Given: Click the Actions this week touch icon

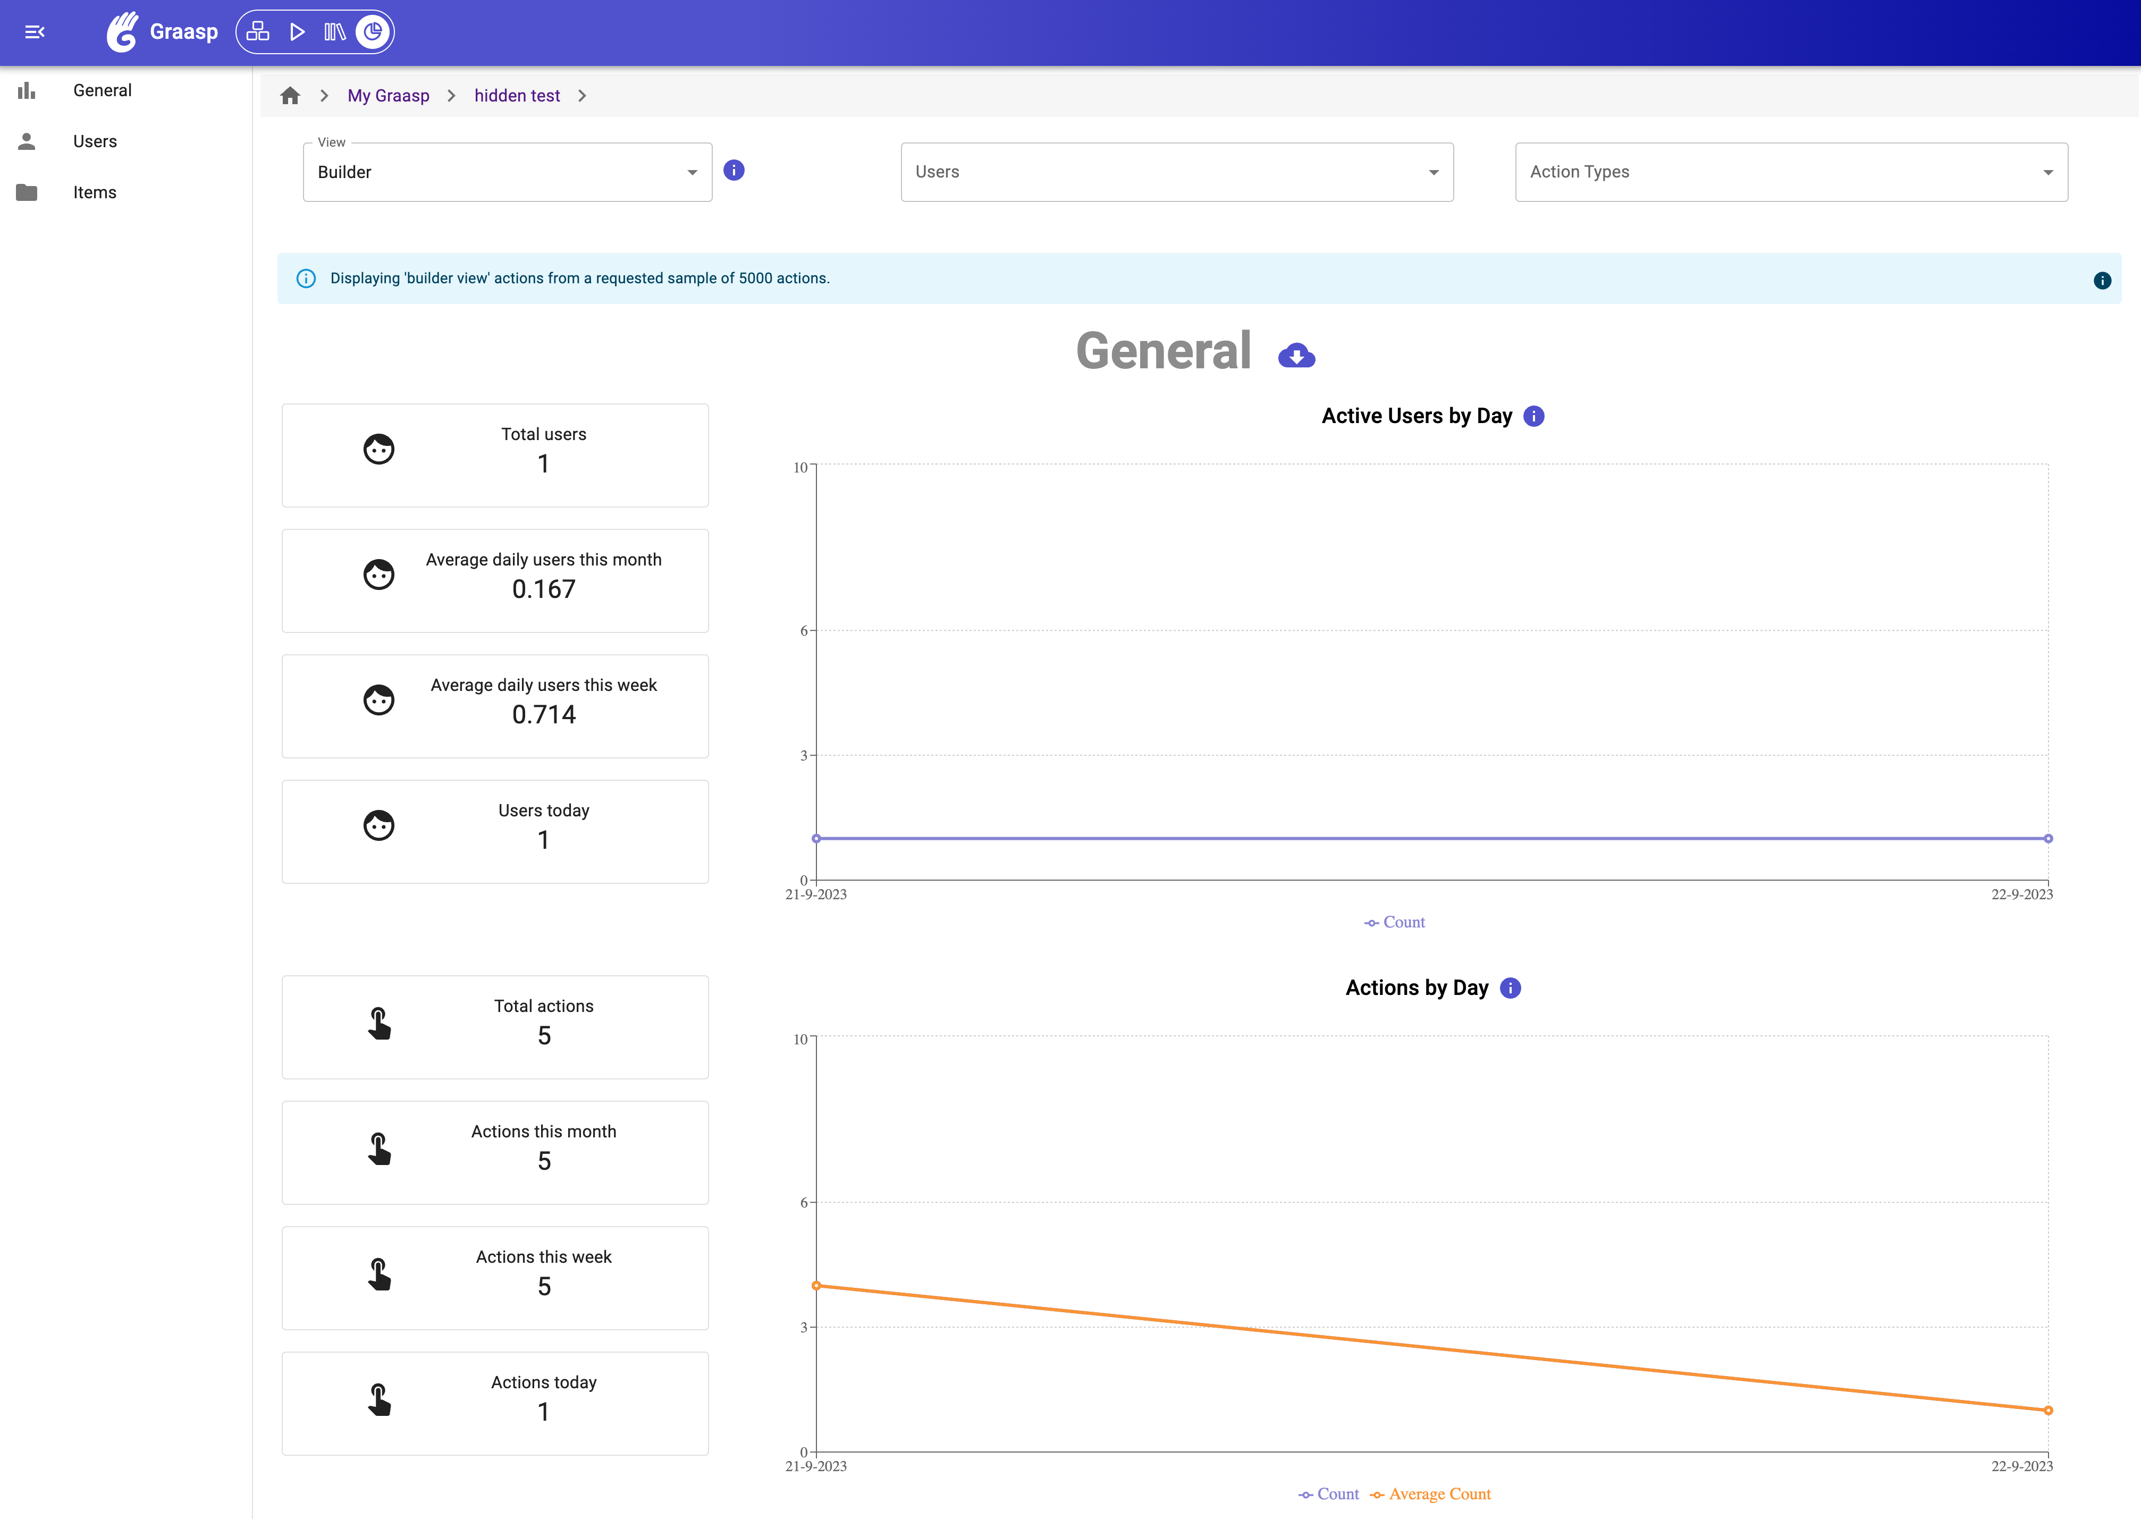Looking at the screenshot, I should 379,1274.
